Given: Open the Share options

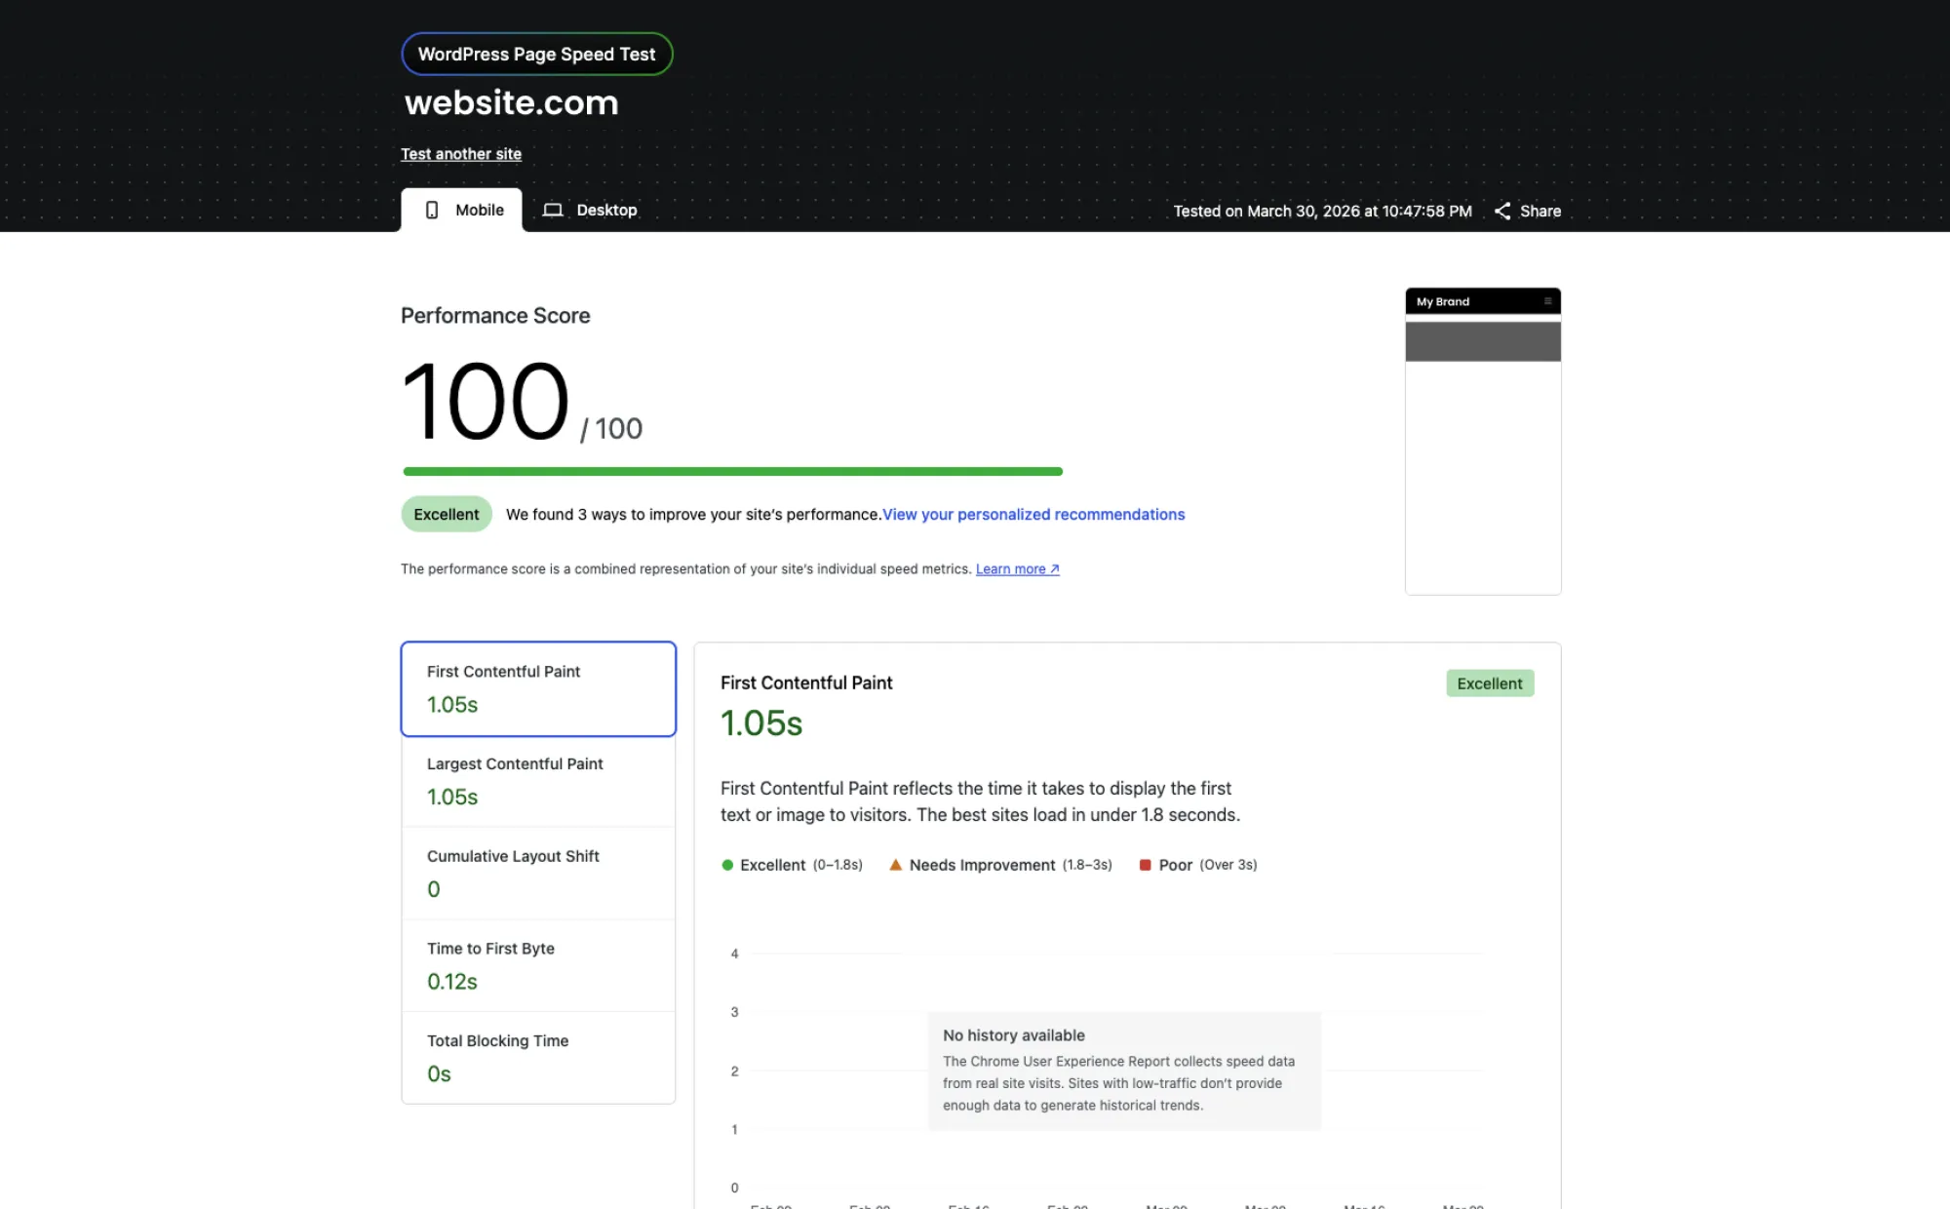Looking at the screenshot, I should point(1527,211).
